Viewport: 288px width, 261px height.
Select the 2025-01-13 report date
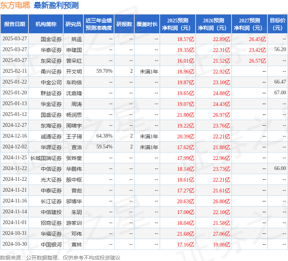pyautogui.click(x=15, y=104)
